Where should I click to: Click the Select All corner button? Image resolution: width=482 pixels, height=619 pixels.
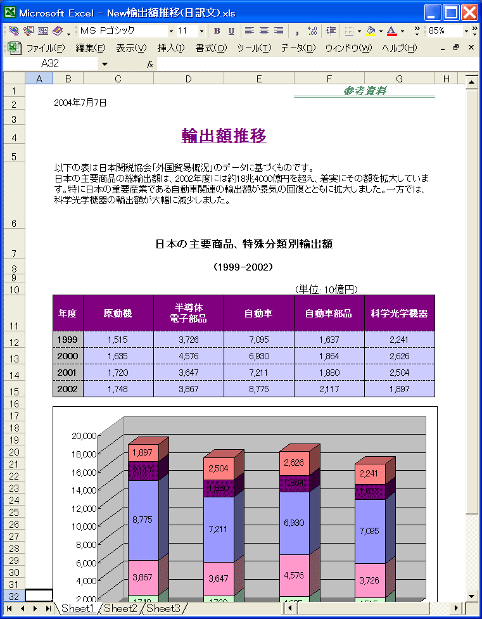[14, 79]
